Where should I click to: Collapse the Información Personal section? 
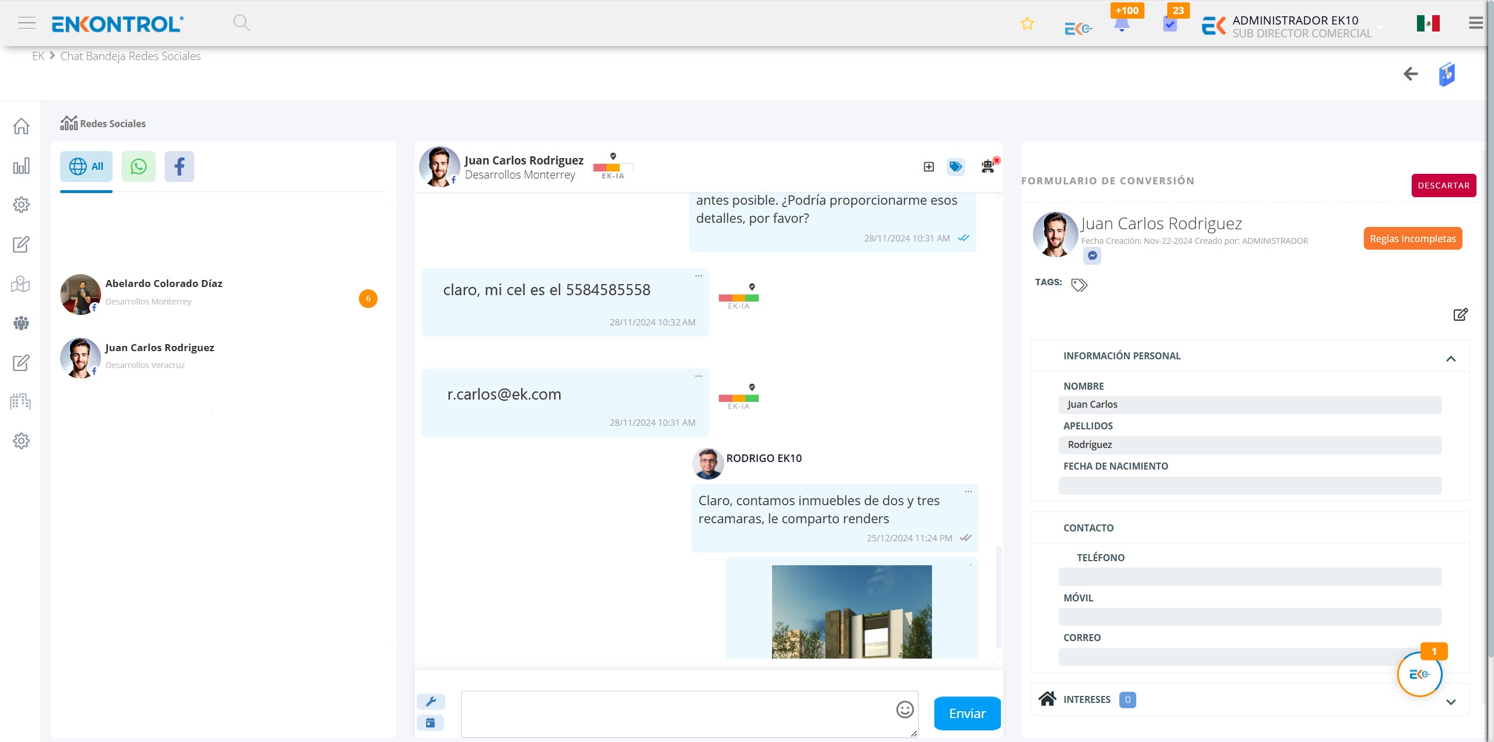1451,359
